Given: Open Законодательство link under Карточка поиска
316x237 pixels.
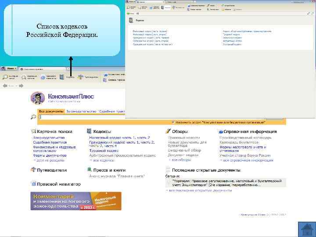Looking at the screenshot, I should coord(49,138).
